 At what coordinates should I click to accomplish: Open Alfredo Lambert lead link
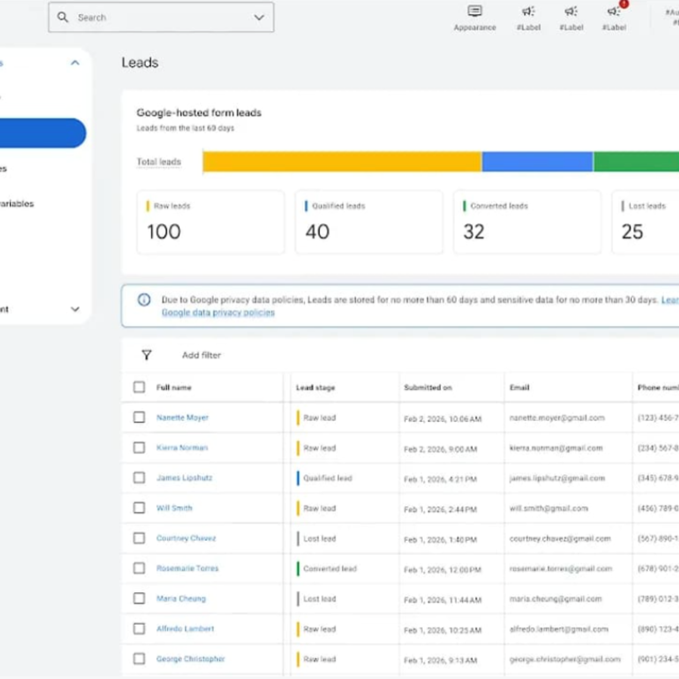[185, 629]
